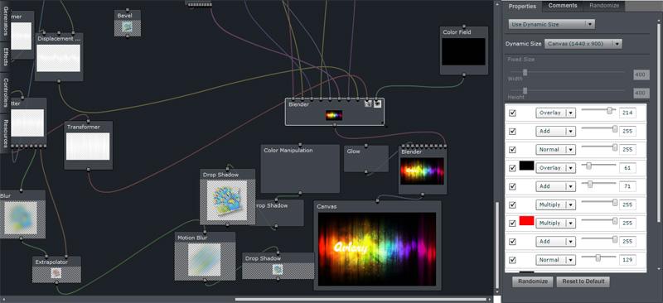Select the Blur node thumbnail
The image size is (663, 303).
[21, 218]
